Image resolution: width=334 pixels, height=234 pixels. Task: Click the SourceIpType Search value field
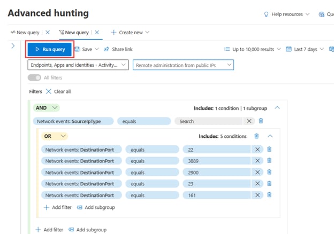tap(208, 121)
